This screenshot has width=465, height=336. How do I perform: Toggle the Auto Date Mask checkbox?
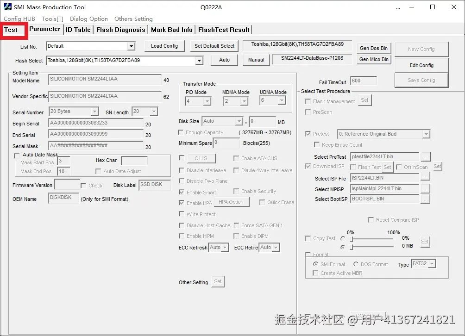coord(17,155)
